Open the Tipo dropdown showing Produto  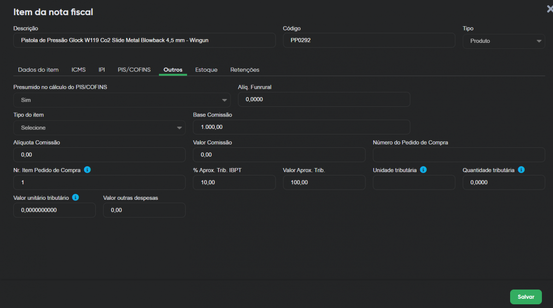pos(504,41)
